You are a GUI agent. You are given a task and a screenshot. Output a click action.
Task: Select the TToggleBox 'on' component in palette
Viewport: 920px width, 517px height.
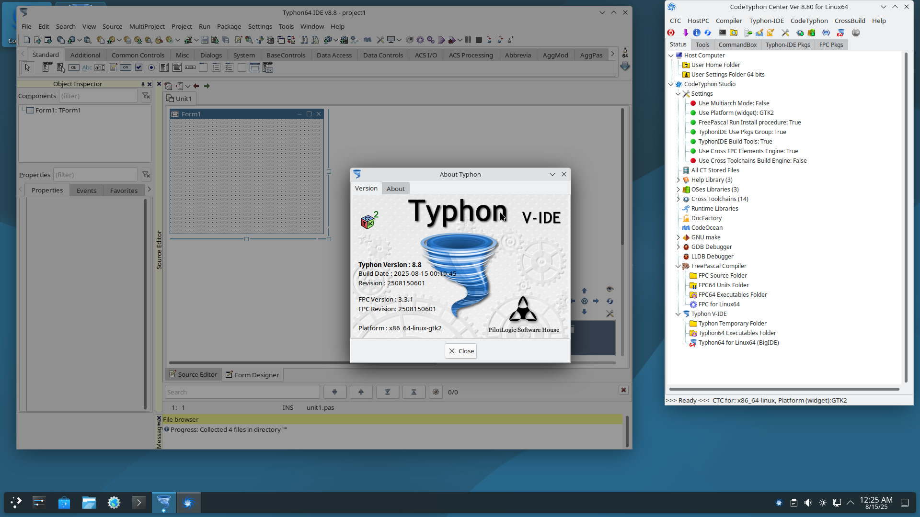(x=126, y=68)
